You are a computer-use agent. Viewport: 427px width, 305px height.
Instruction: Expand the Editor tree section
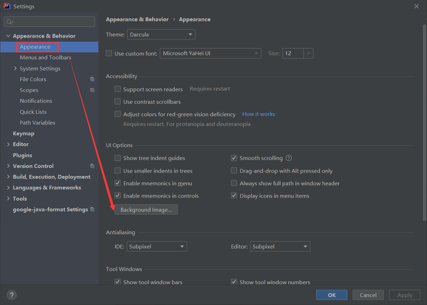[8, 144]
